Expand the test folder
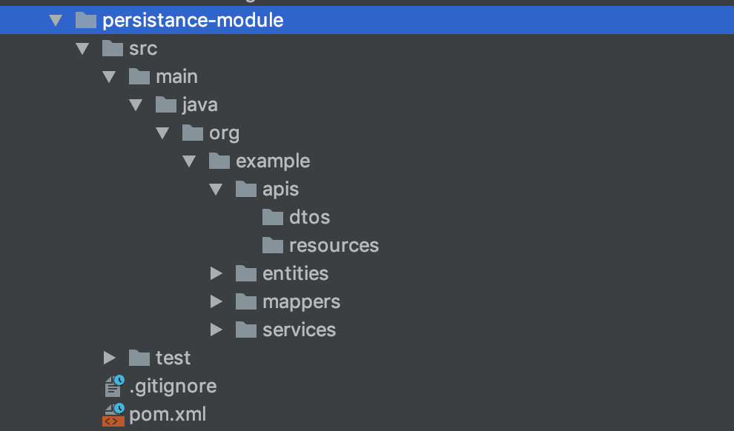Image resolution: width=734 pixels, height=431 pixels. point(110,358)
